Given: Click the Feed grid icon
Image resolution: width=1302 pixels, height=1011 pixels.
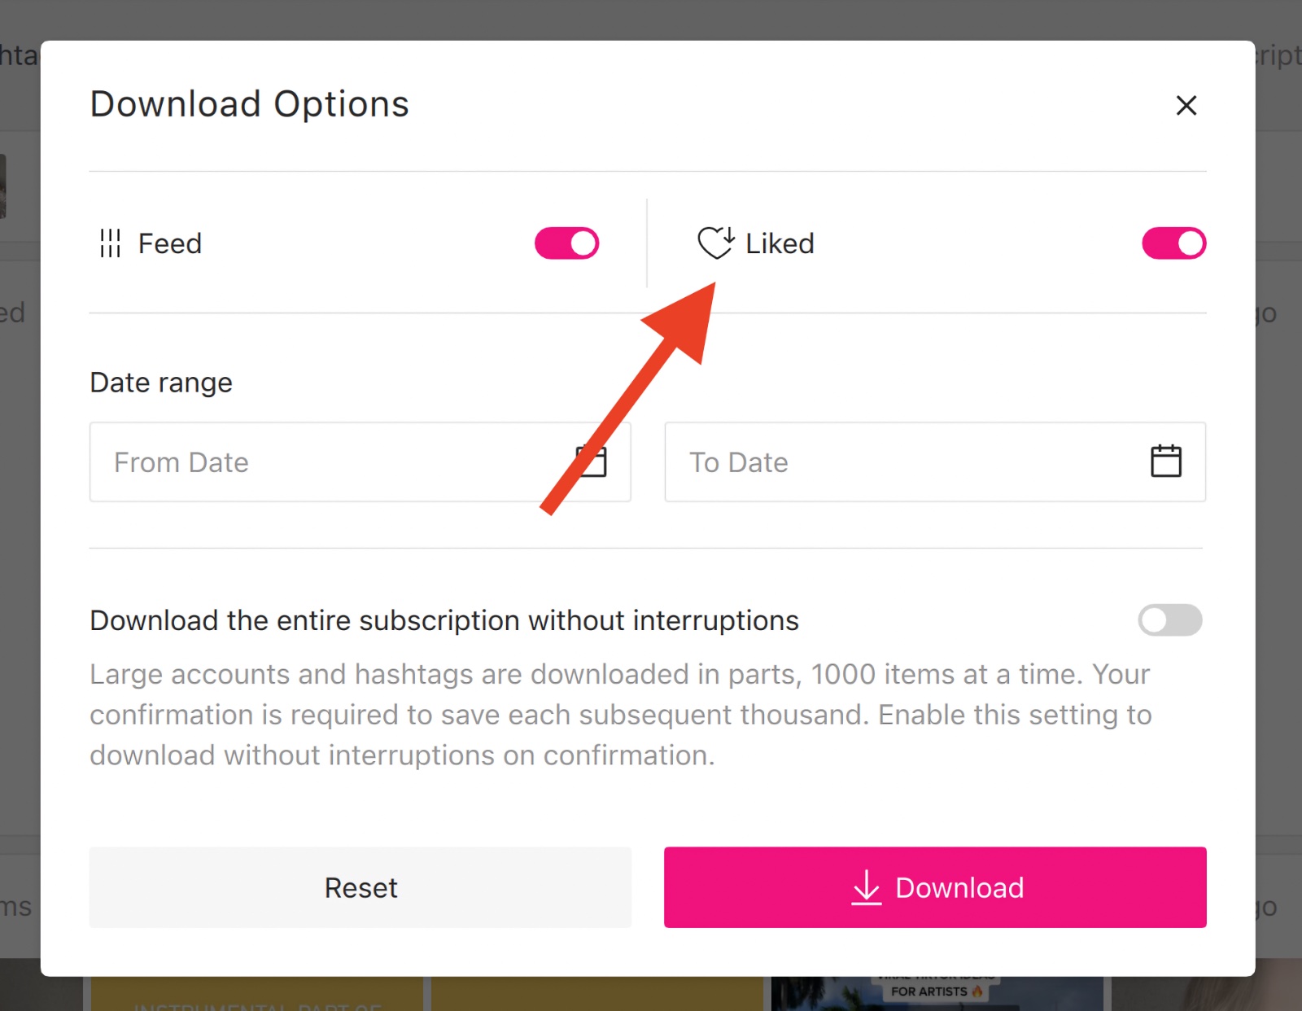Looking at the screenshot, I should [x=110, y=243].
